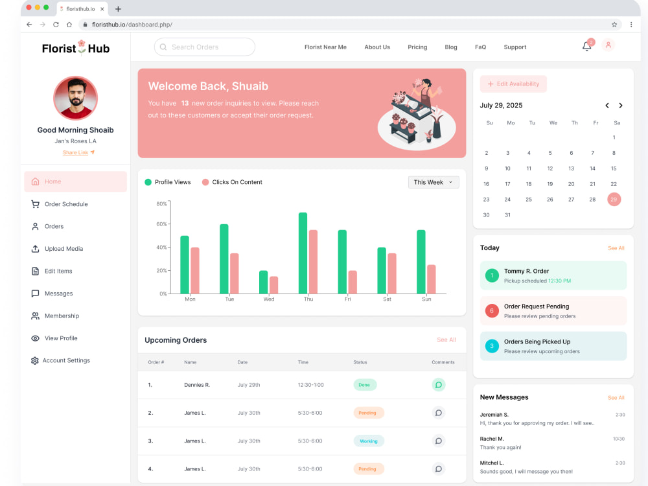Go to previous month in calendar
This screenshot has width=648, height=486.
(607, 106)
